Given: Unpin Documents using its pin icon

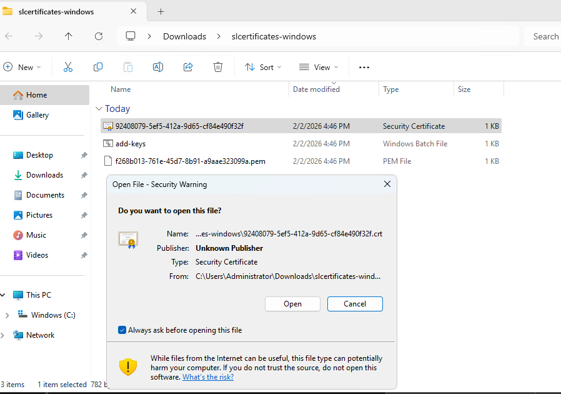Looking at the screenshot, I should 84,195.
